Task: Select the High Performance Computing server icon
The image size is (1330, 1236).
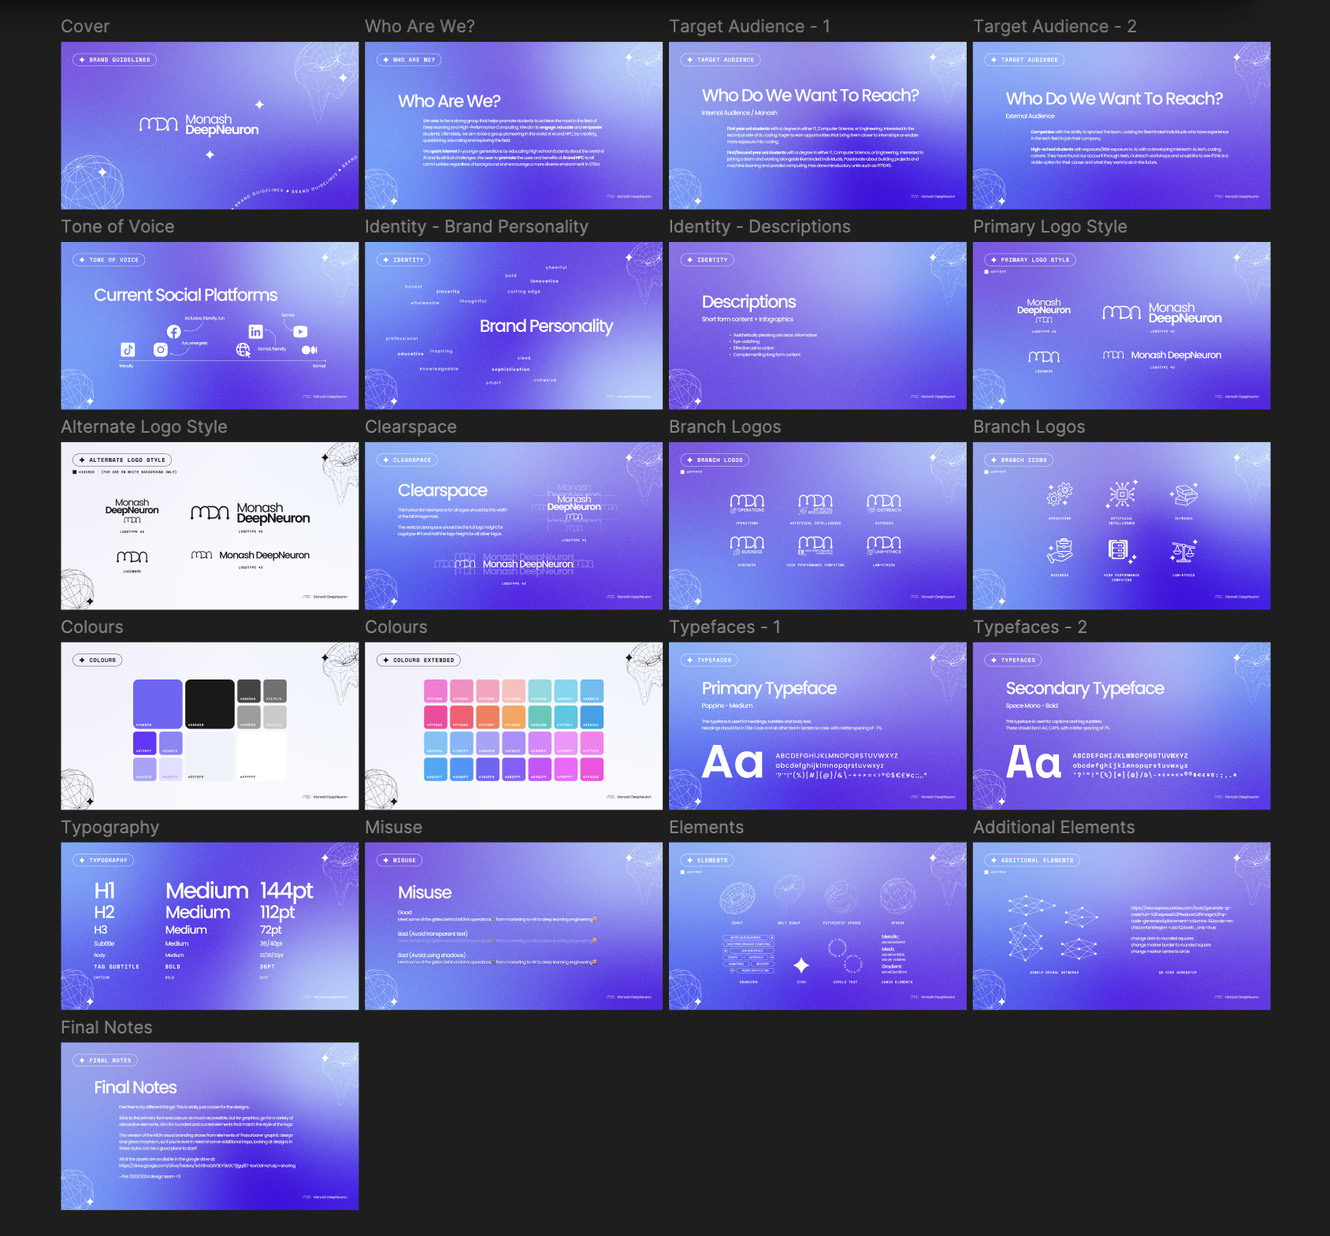Action: click(1120, 551)
